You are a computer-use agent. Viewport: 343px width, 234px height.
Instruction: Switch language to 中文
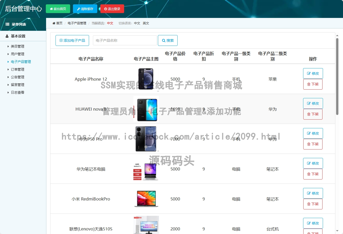tap(137, 23)
